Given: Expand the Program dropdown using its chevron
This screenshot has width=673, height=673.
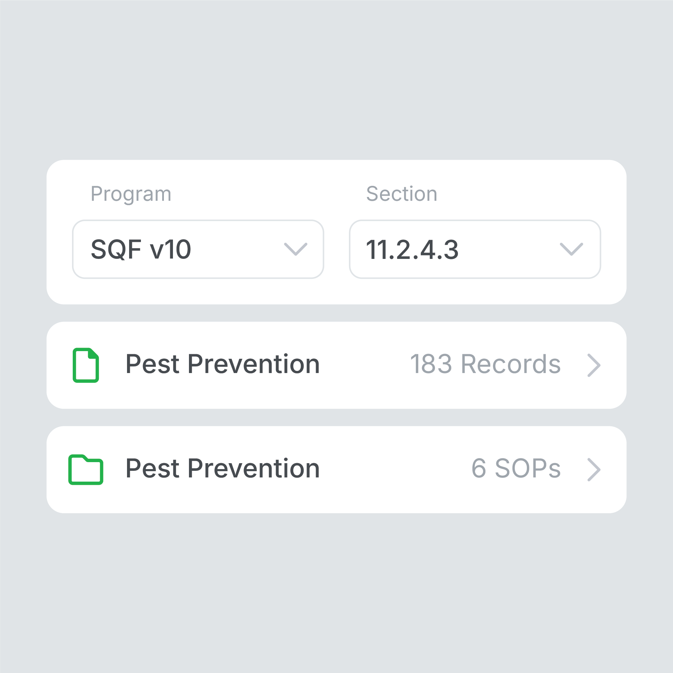Looking at the screenshot, I should click(x=295, y=249).
